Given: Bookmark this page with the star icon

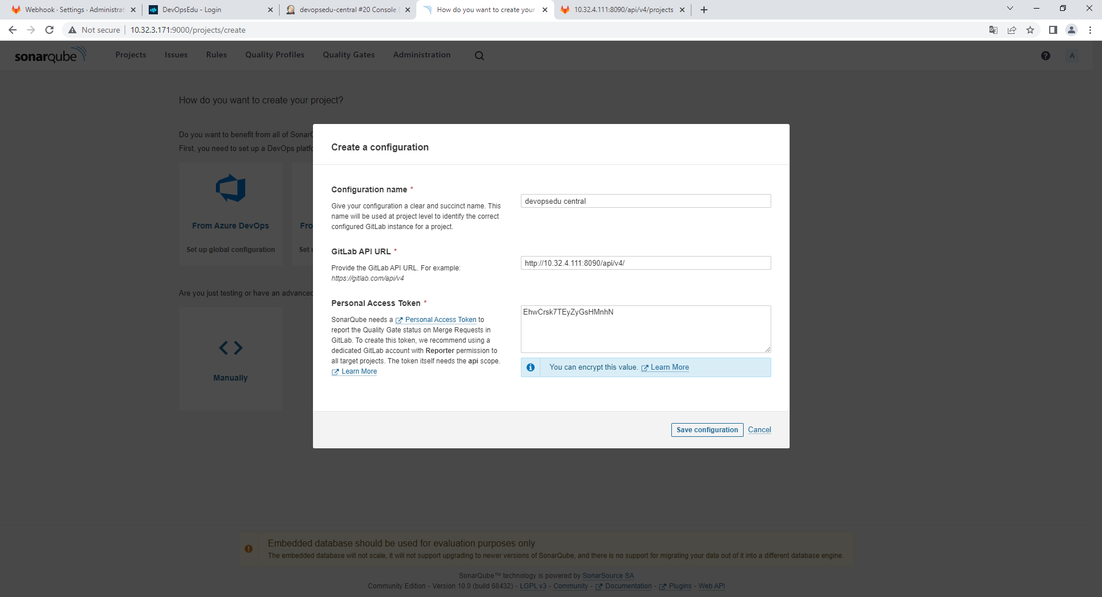Looking at the screenshot, I should pos(1030,30).
